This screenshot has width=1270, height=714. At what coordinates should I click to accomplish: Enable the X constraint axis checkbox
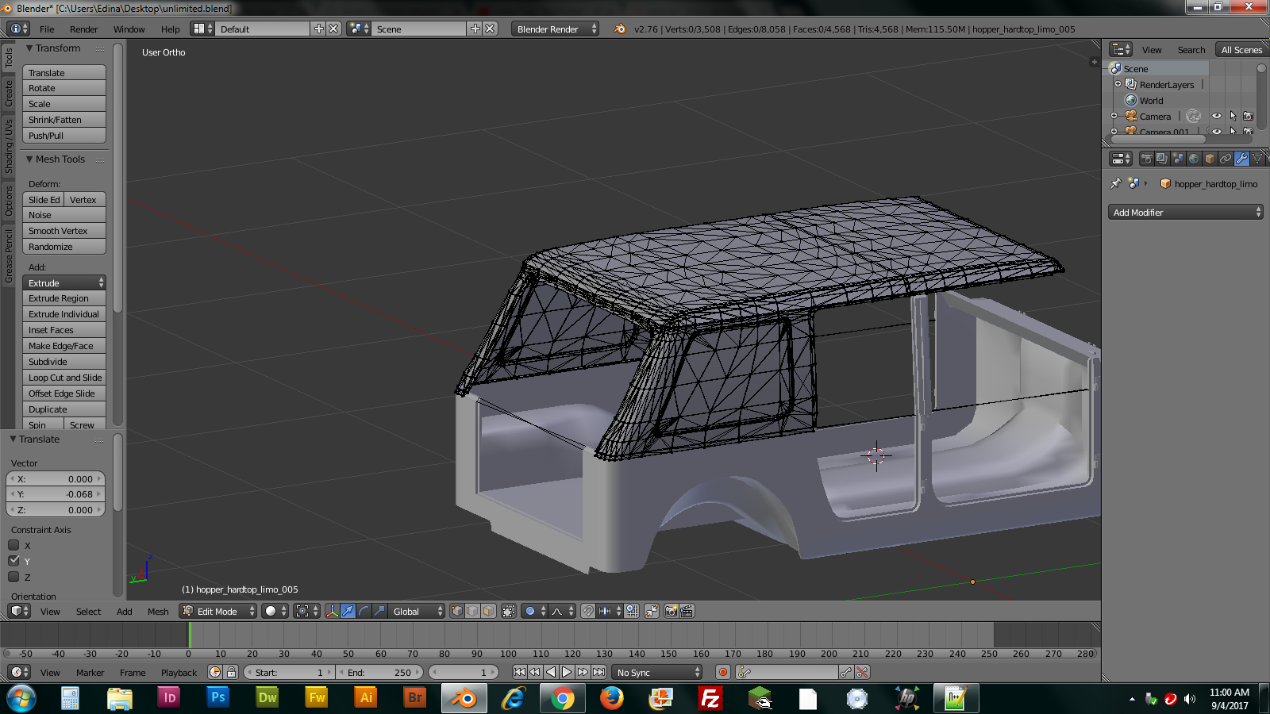click(x=13, y=545)
